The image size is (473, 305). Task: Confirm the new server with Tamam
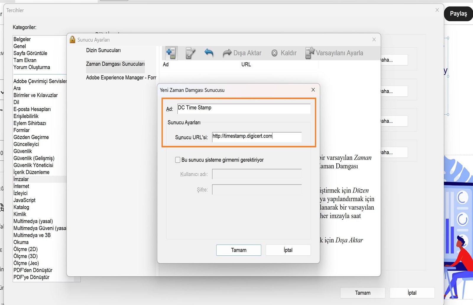point(239,250)
